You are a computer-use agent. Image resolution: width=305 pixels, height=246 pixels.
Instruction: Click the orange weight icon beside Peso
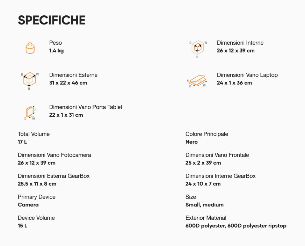tap(30, 48)
